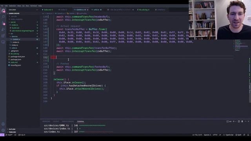Click the Ln 152, Col 5 status entry
Image resolution: width=251 pixels, height=141 pixels.
[197, 135]
